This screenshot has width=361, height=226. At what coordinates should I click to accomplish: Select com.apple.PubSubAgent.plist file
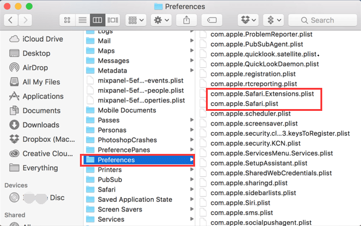(257, 44)
